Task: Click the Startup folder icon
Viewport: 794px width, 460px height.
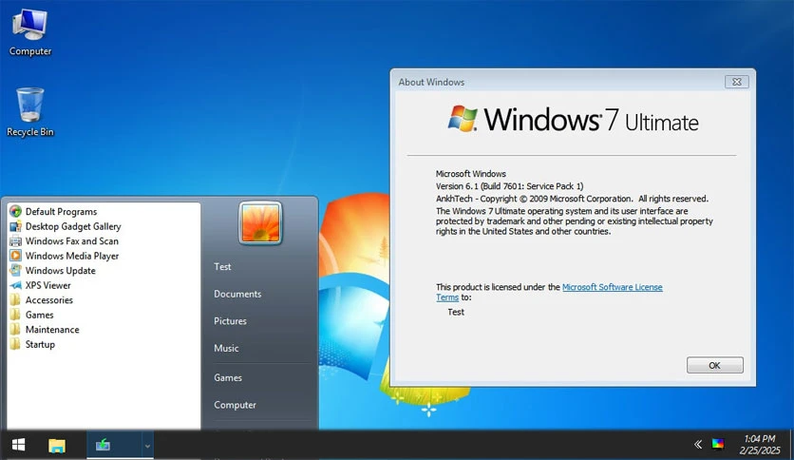Action: click(x=16, y=344)
